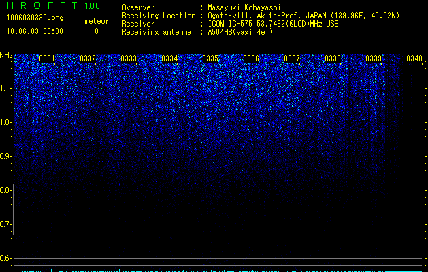Click the ICOM IC-575 receiver description
The height and width of the screenshot is (272, 428).
(x=273, y=24)
